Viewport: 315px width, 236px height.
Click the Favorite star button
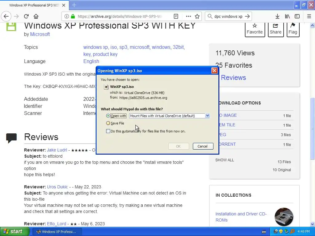[254, 29]
